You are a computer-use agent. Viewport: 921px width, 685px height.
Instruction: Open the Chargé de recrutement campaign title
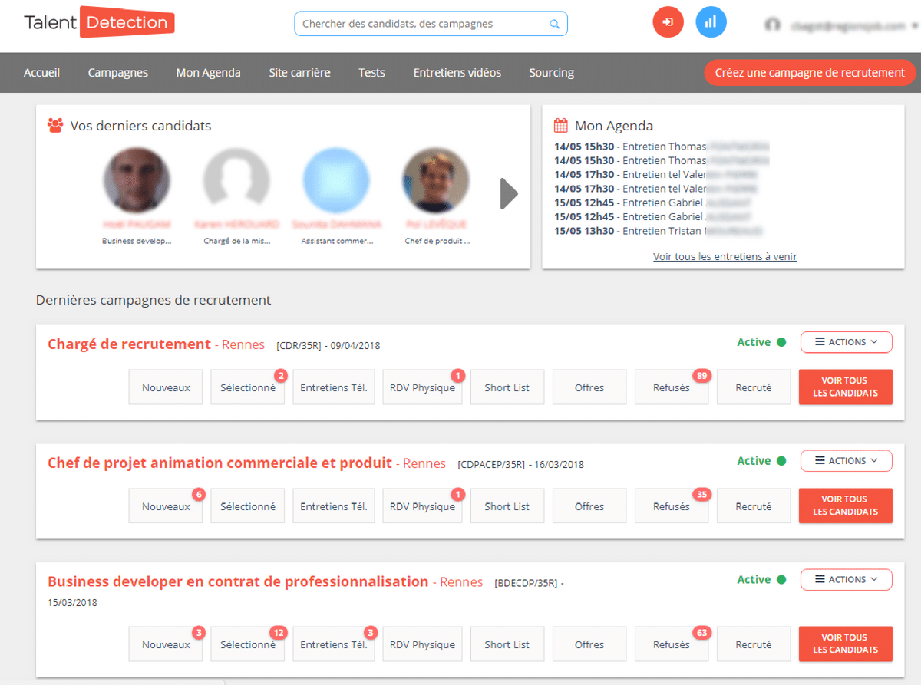click(x=129, y=344)
